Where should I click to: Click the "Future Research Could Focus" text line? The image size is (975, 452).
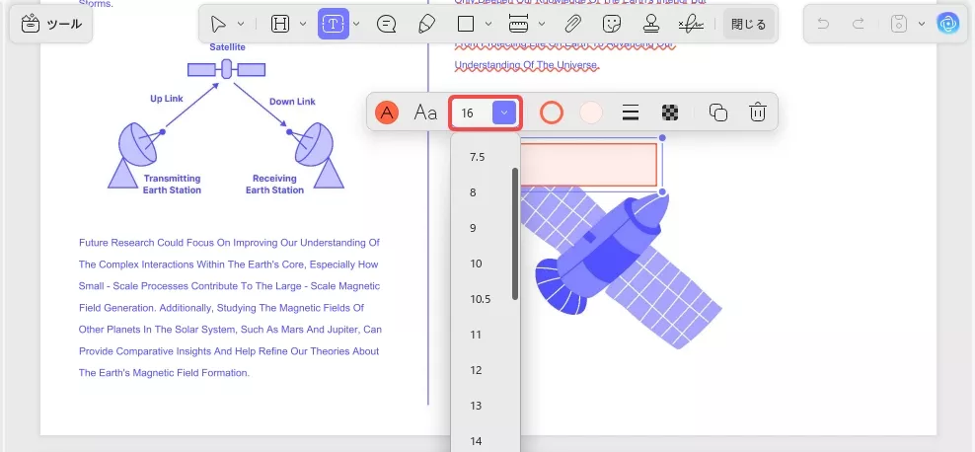[x=229, y=243]
